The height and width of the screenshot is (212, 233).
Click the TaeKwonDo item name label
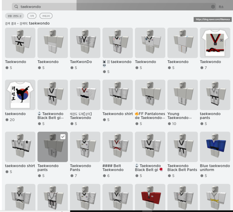coord(81,62)
